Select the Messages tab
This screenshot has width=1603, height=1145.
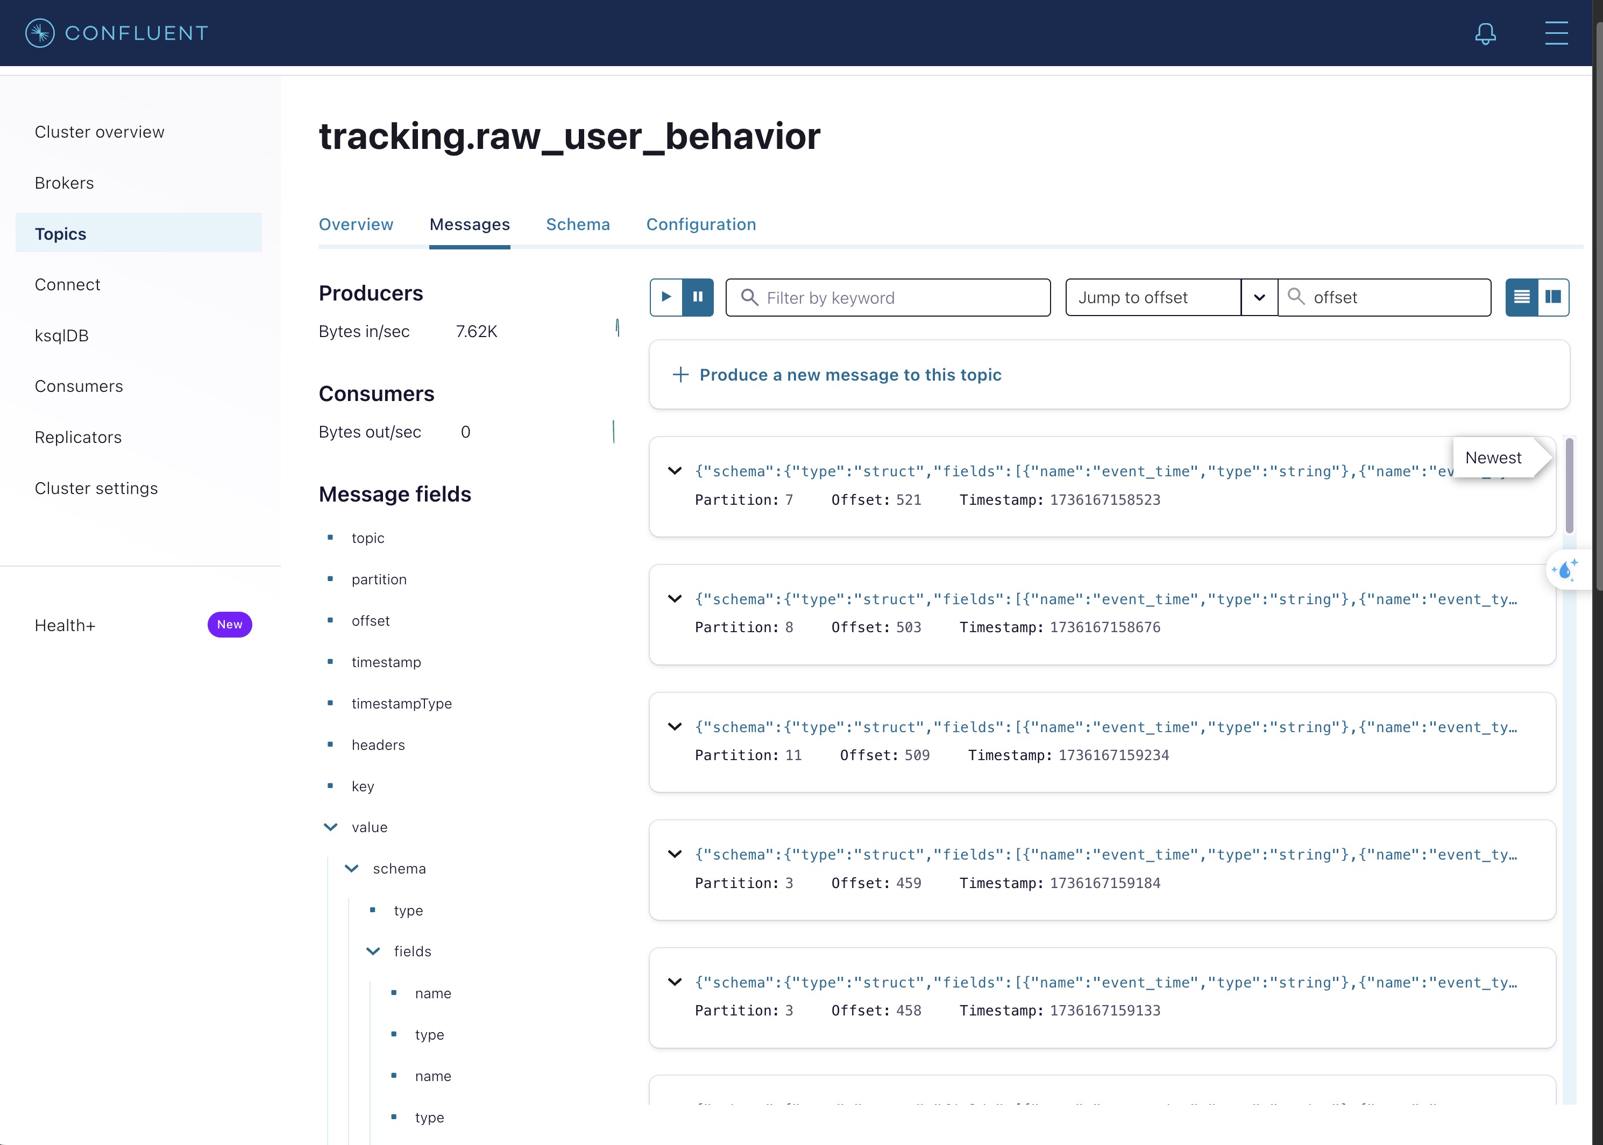point(470,224)
